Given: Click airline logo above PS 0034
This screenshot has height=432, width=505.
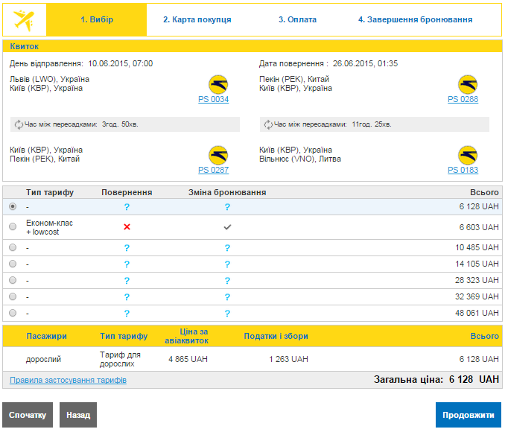Looking at the screenshot, I should coord(218,84).
